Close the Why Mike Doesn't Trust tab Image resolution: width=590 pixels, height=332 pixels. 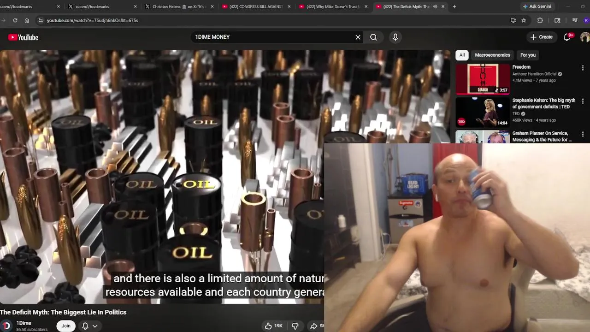coord(366,6)
